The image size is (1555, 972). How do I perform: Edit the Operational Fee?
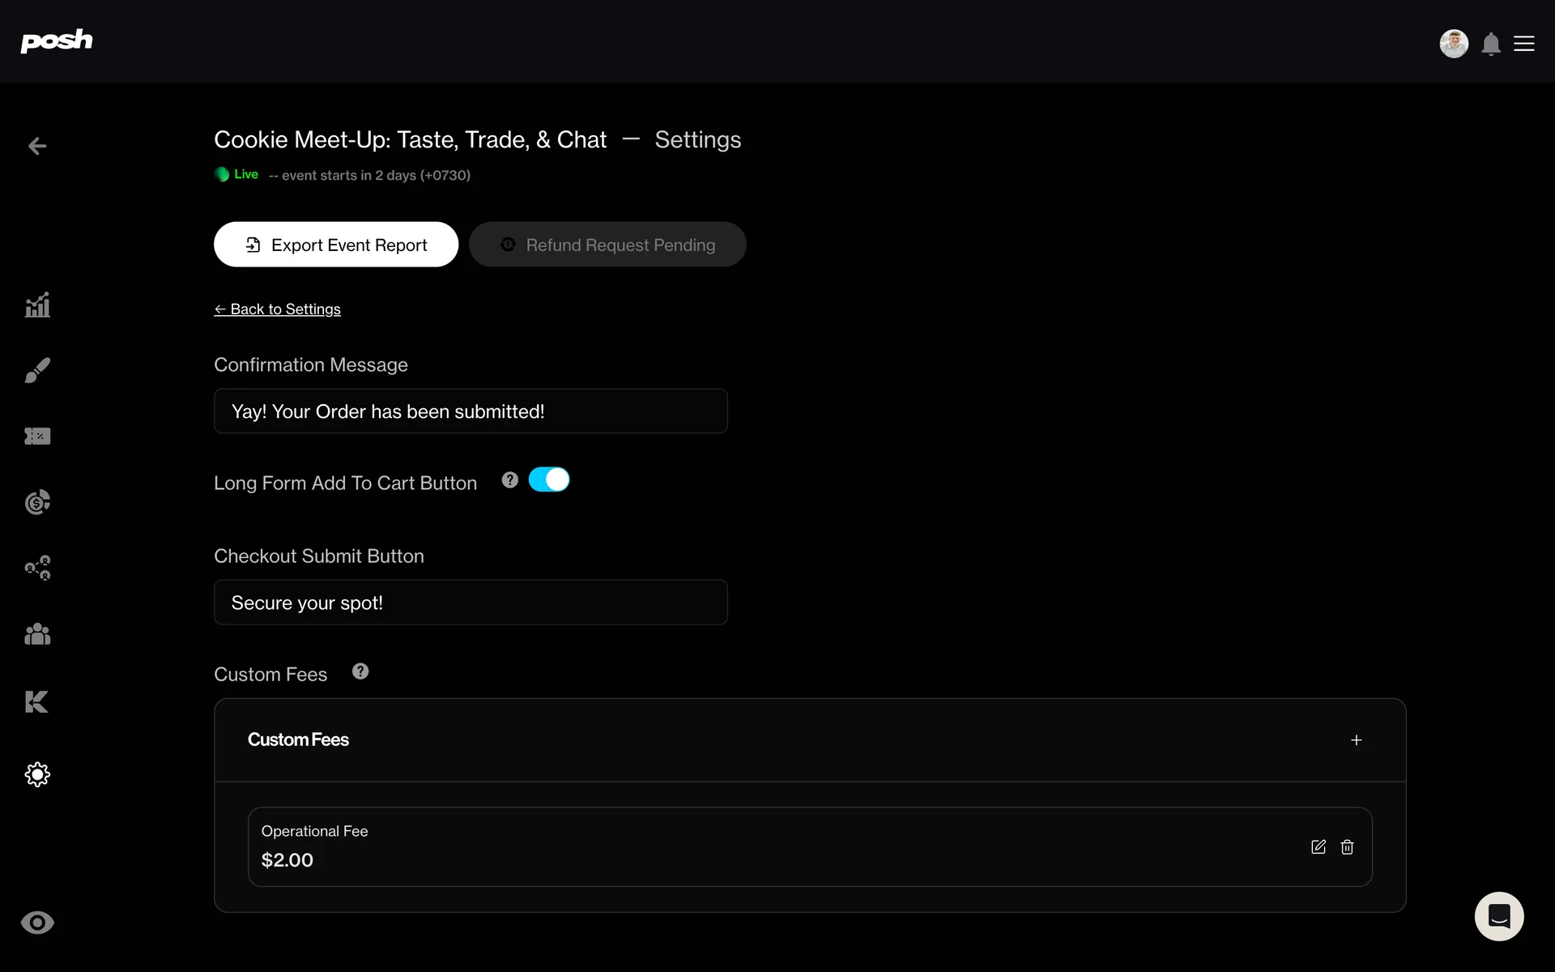click(1318, 847)
